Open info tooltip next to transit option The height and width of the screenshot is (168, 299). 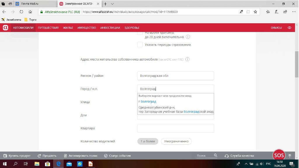[188, 37]
